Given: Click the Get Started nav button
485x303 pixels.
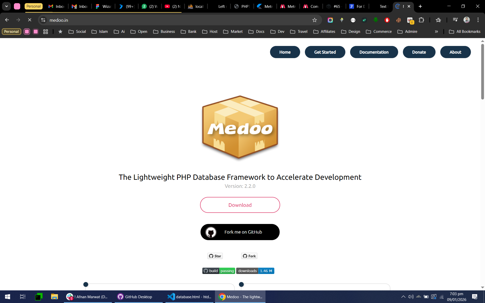Looking at the screenshot, I should 325,52.
